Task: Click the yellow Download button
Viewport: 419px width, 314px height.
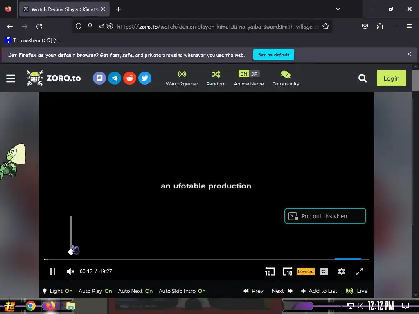Action: pos(305,271)
